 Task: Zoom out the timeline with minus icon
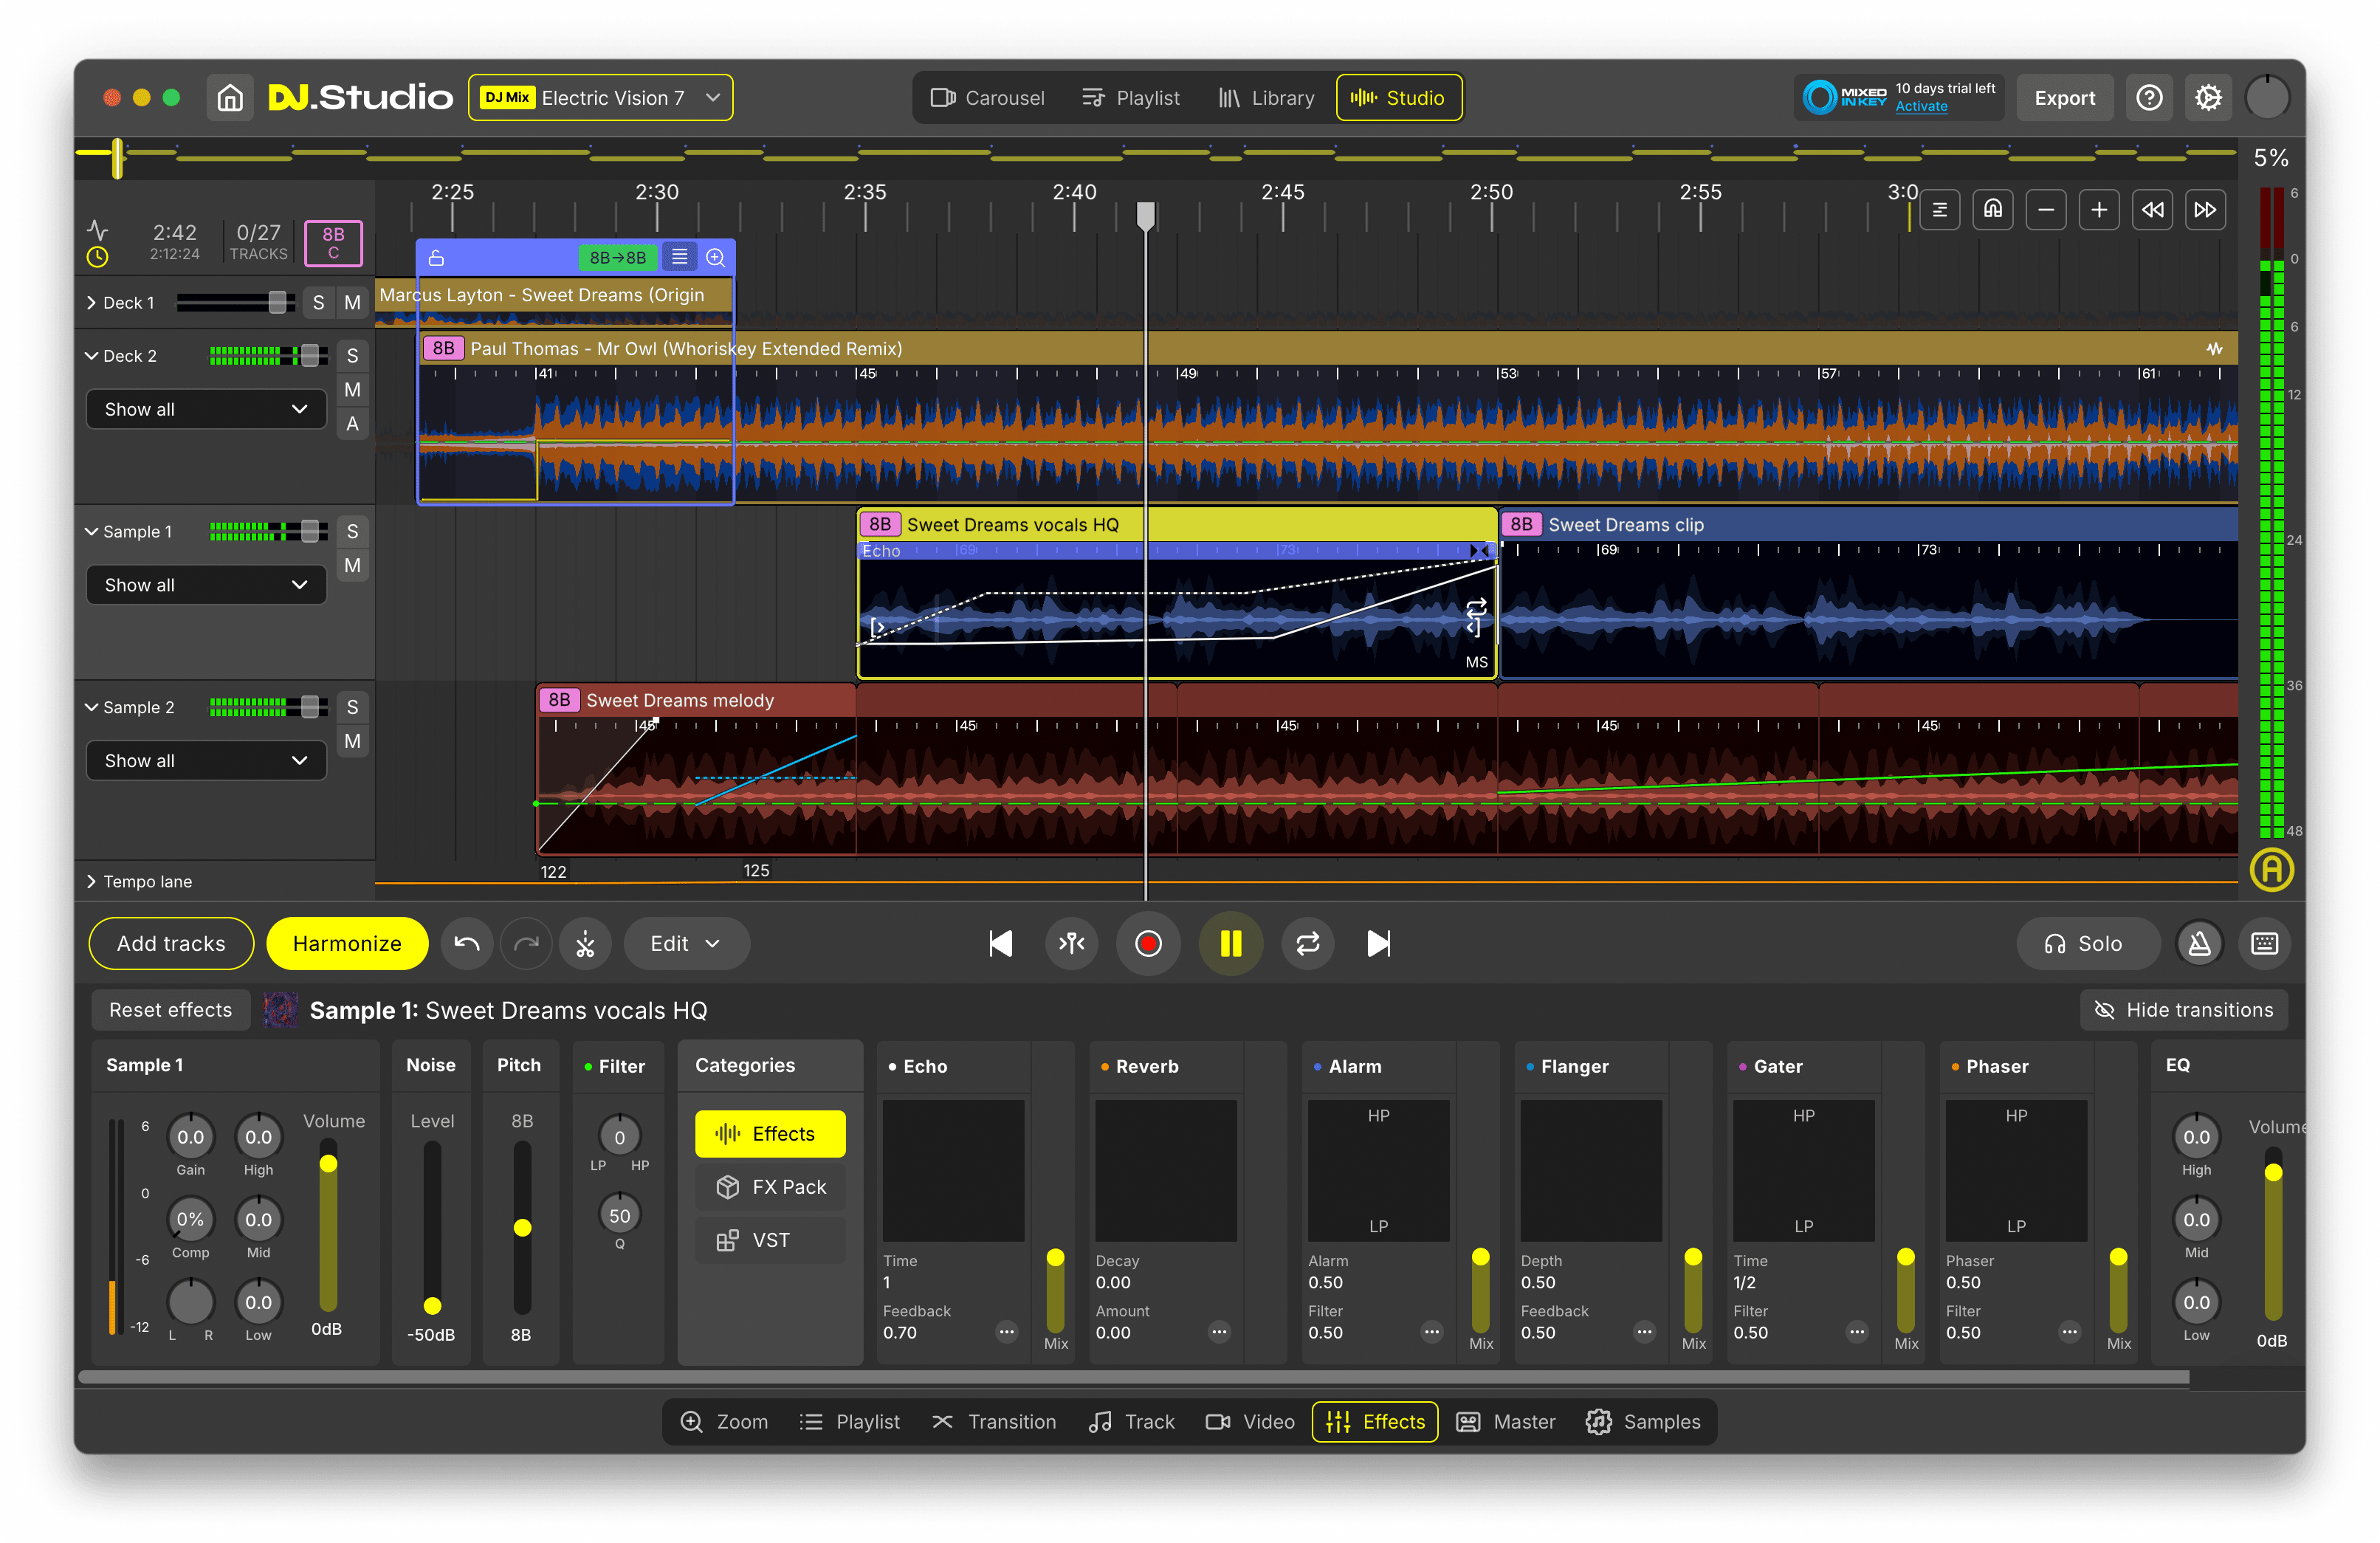pos(2046,209)
